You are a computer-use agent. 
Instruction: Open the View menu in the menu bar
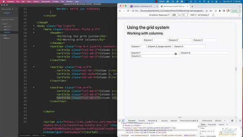tap(29, 2)
